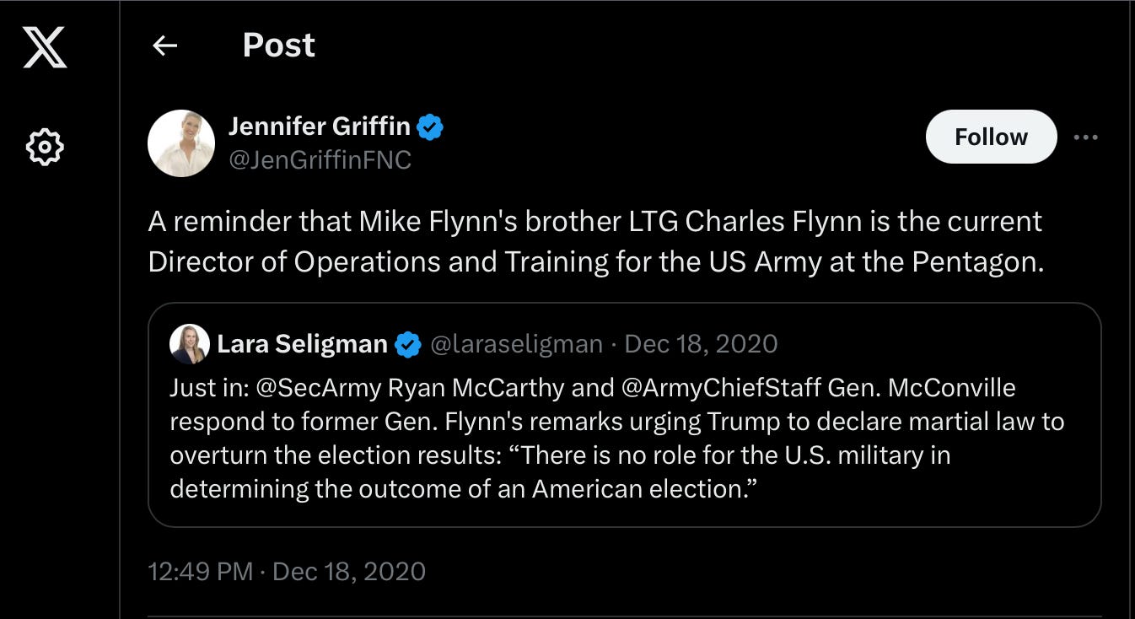This screenshot has width=1135, height=619.
Task: Open Jennifer Griffin's profile picture
Action: [181, 143]
